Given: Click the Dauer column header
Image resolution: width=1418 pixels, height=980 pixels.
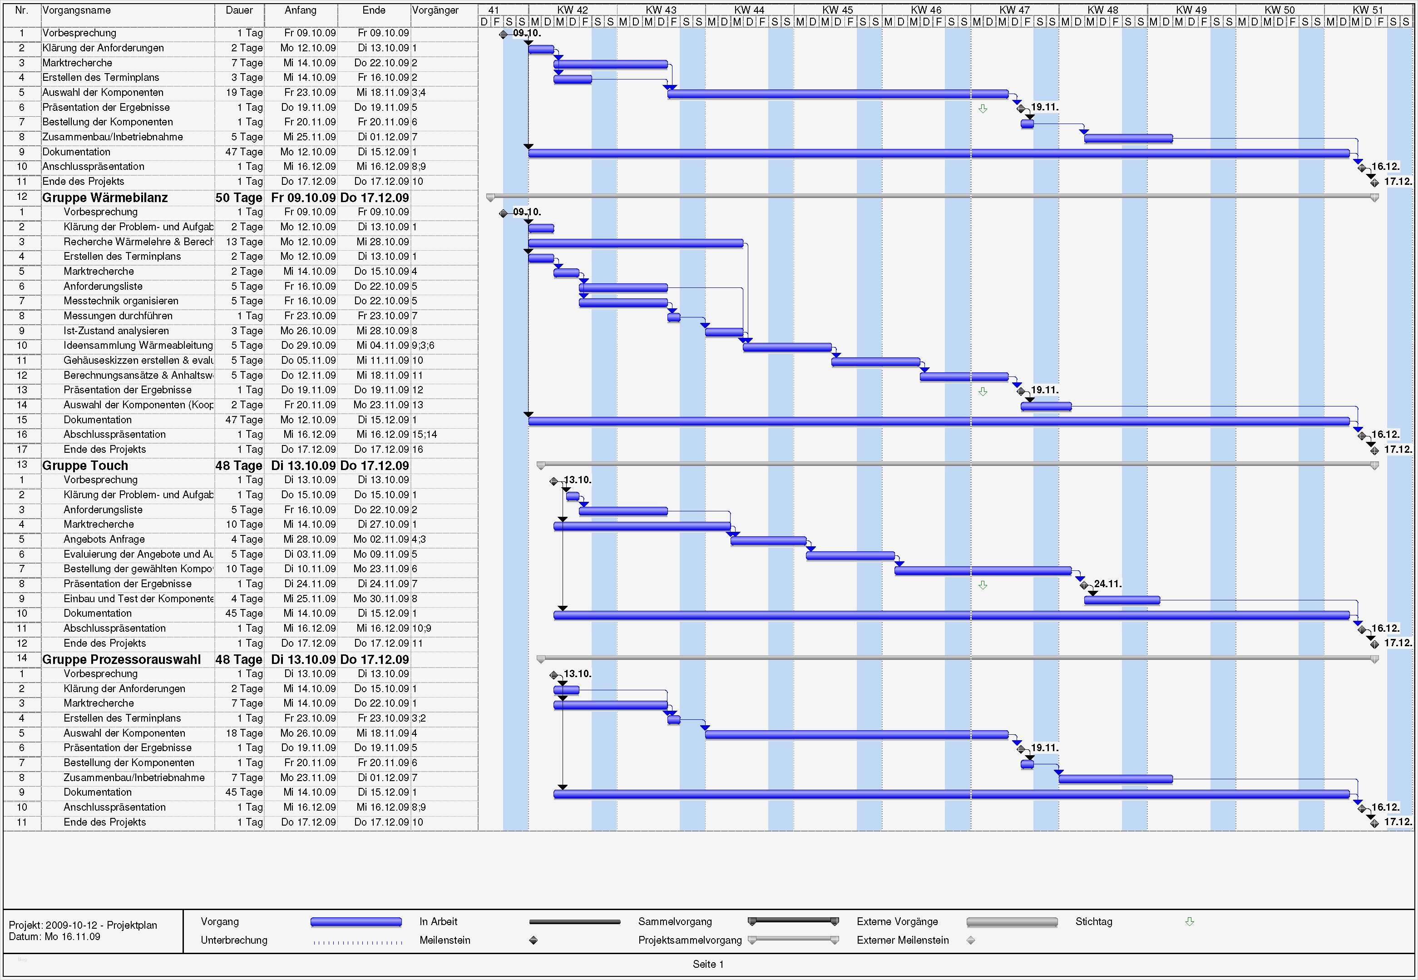Looking at the screenshot, I should [x=239, y=10].
